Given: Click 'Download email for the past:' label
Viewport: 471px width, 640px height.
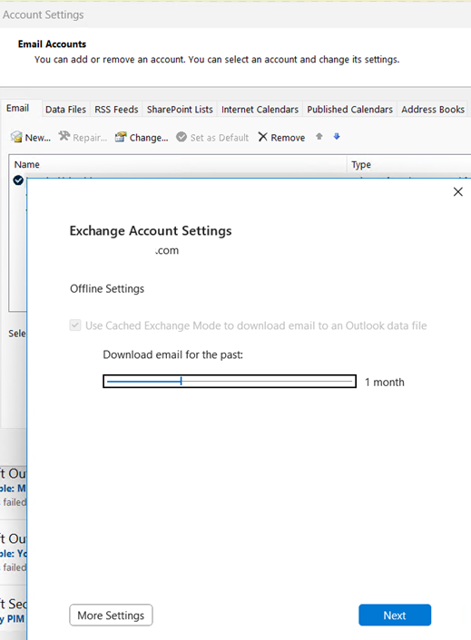Looking at the screenshot, I should tap(172, 354).
